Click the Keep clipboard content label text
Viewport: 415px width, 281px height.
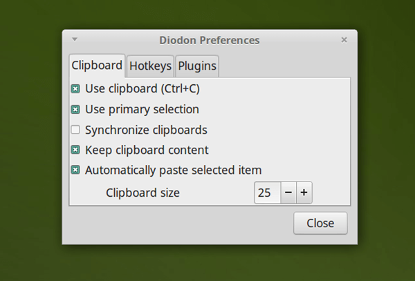(147, 150)
